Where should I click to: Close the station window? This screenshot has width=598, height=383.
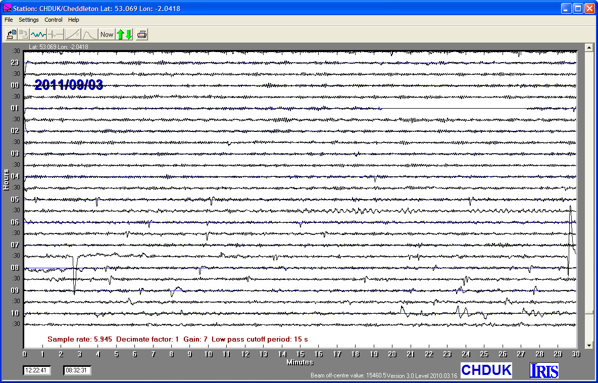pyautogui.click(x=589, y=9)
